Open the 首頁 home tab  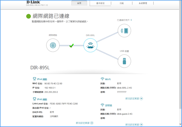pyautogui.click(x=79, y=3)
